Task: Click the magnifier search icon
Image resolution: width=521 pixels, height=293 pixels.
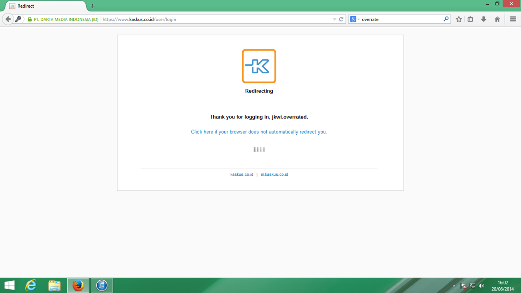Action: (x=446, y=19)
